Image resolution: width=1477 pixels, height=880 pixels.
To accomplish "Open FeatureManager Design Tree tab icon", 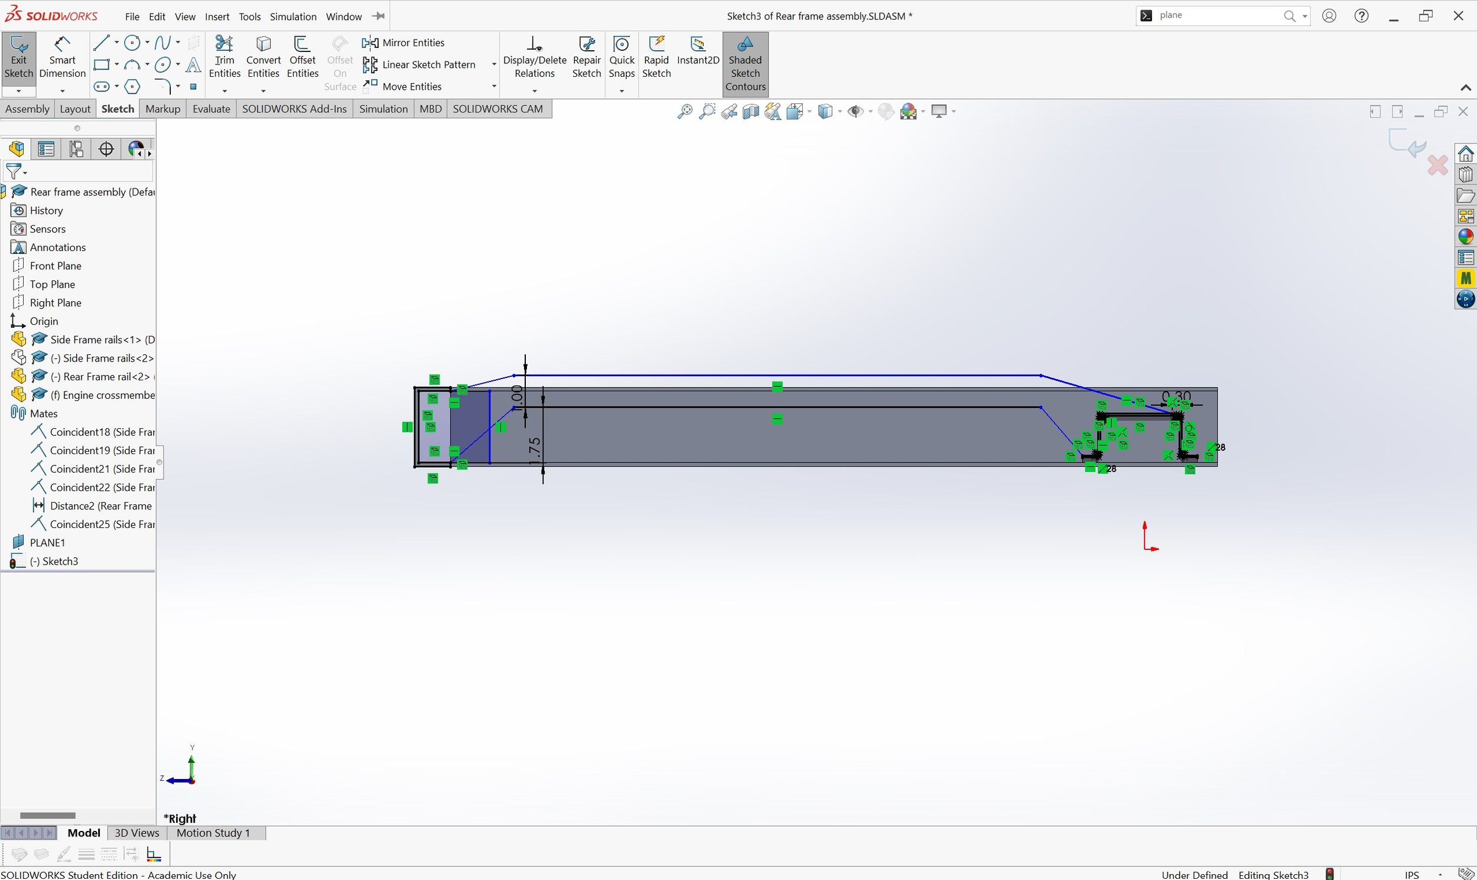I will pyautogui.click(x=17, y=149).
